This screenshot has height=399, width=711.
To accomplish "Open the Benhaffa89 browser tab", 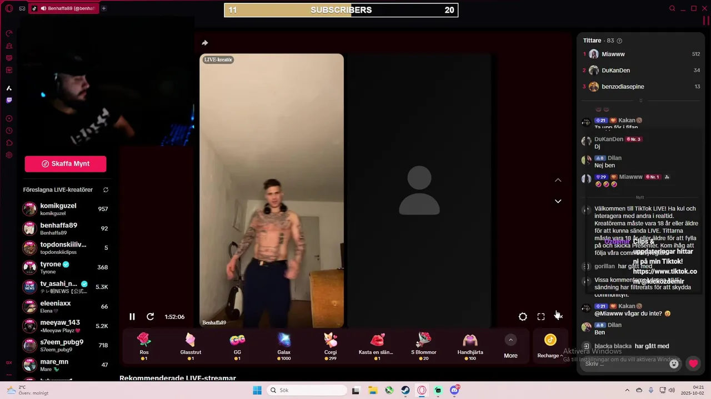I will [x=64, y=8].
